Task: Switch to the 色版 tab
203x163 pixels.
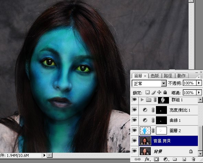Action: point(155,76)
